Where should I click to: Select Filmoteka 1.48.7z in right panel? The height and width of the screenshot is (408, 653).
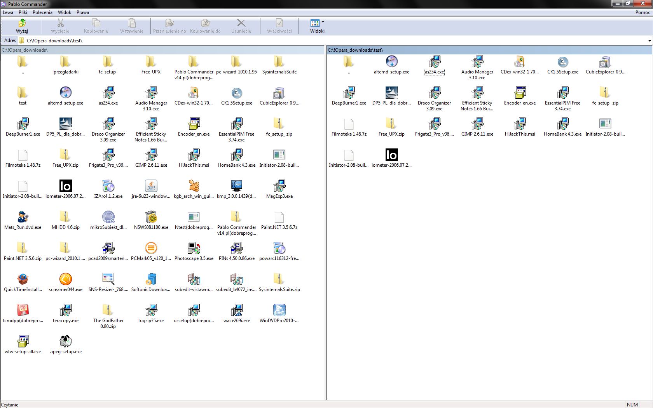349,127
